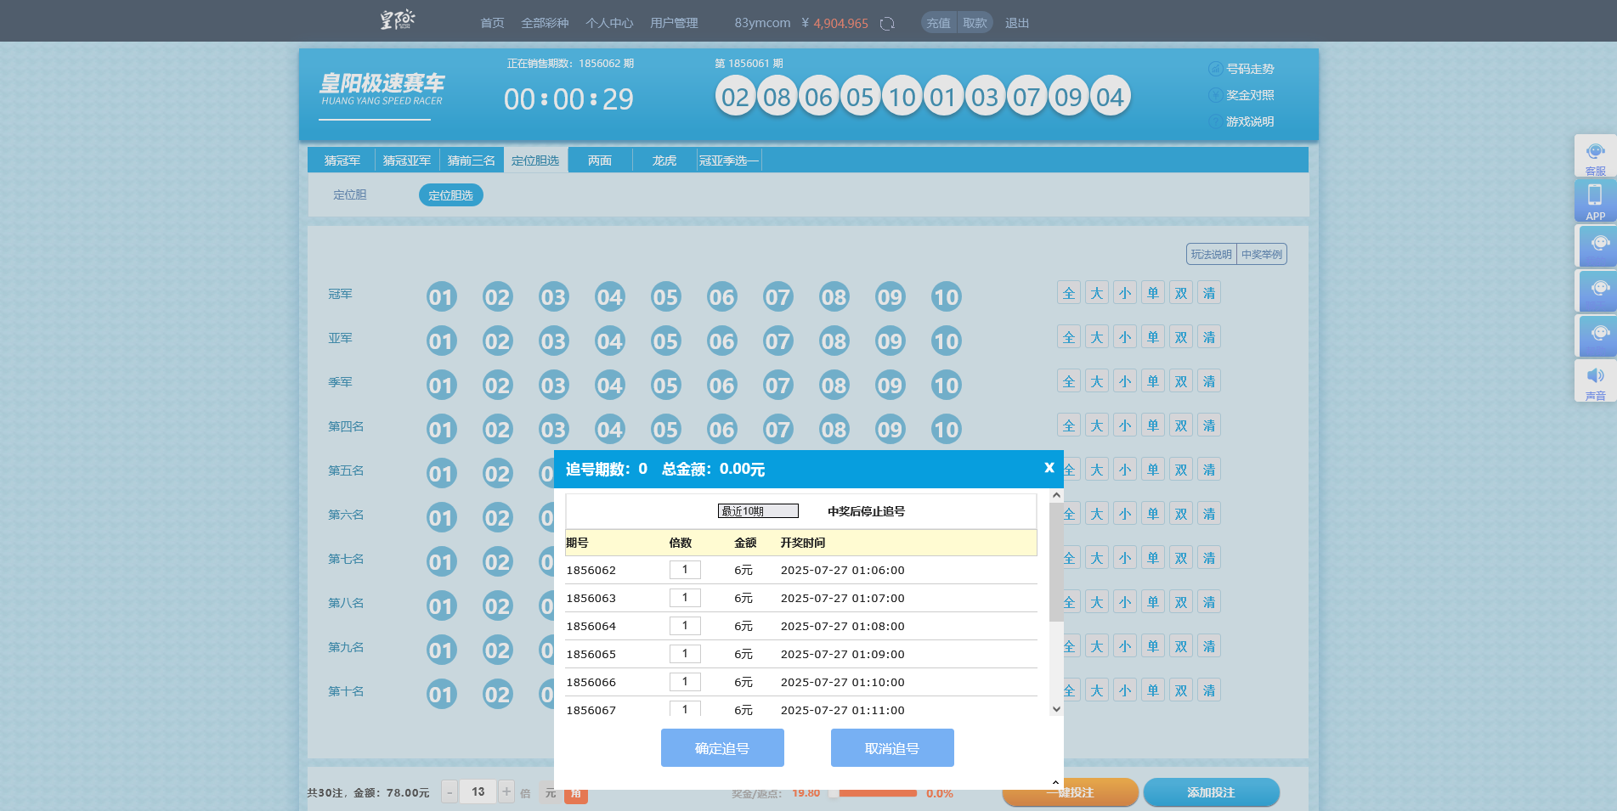Open 个人中心 in the top navigation

609,23
